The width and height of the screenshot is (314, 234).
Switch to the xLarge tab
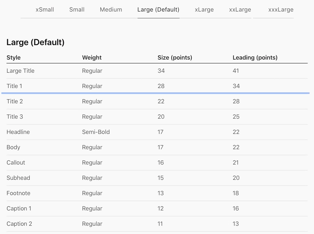click(x=204, y=10)
